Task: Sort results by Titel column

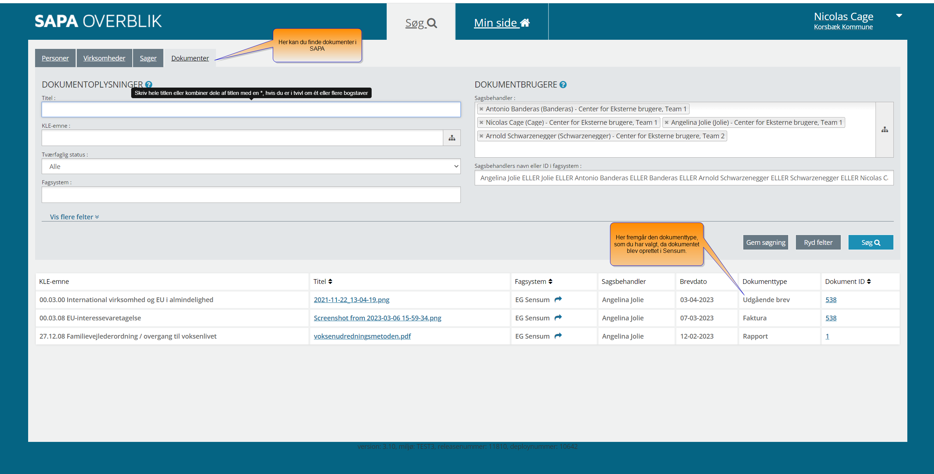Action: coord(330,282)
